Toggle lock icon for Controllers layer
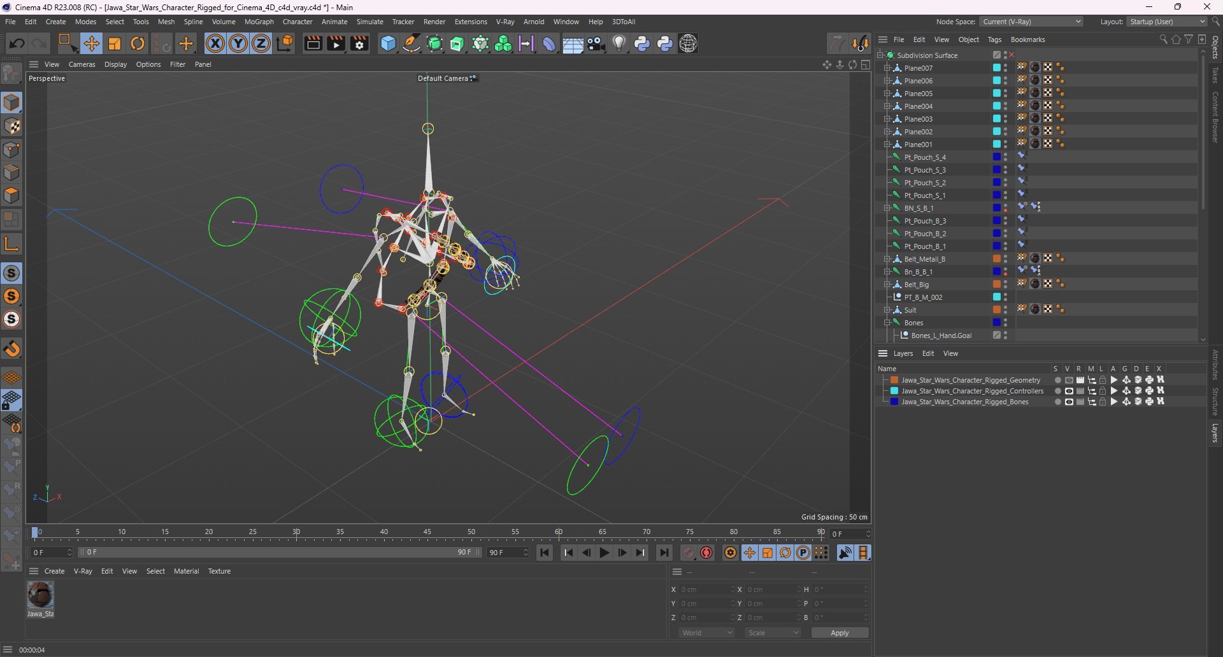 click(x=1103, y=391)
